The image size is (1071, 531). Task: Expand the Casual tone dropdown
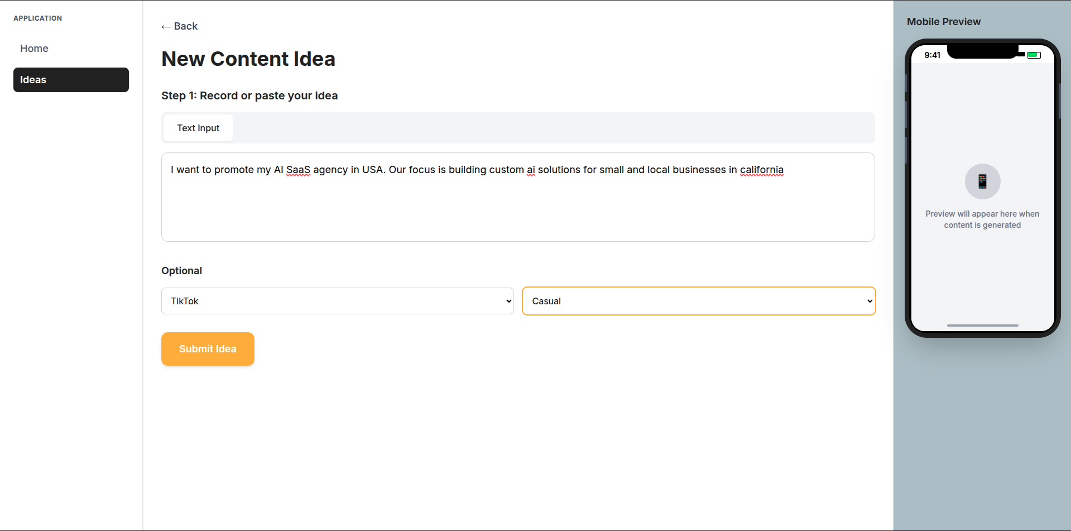click(x=699, y=301)
